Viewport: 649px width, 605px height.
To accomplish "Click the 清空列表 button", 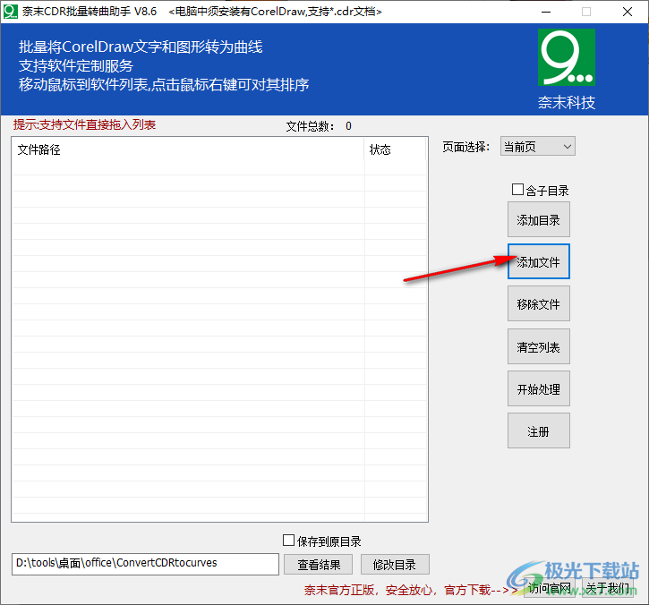I will coord(539,346).
